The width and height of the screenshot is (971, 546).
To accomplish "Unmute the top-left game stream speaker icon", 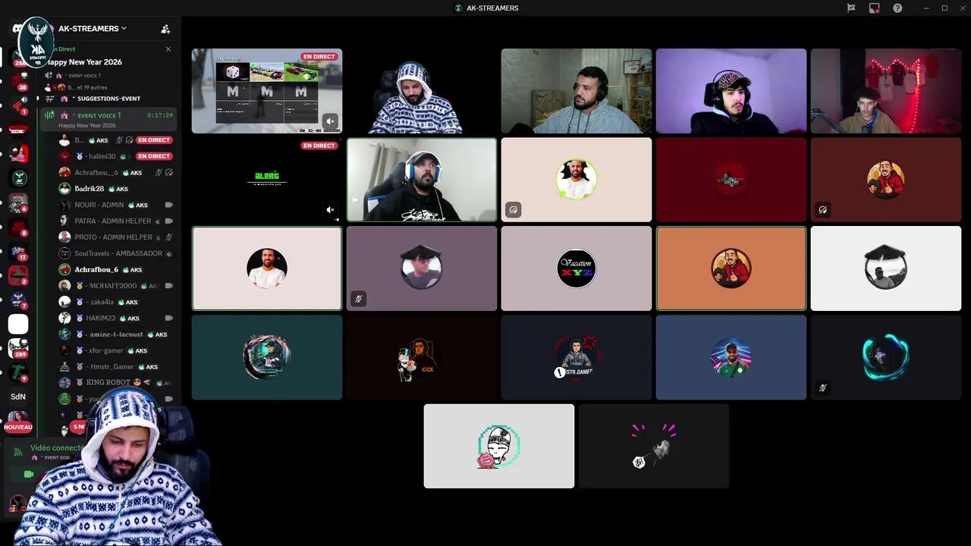I will click(x=330, y=121).
